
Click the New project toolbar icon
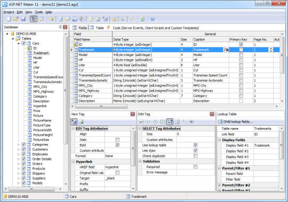coord(9,19)
